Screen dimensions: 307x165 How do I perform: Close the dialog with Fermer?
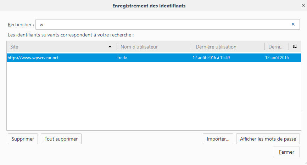coord(286,152)
